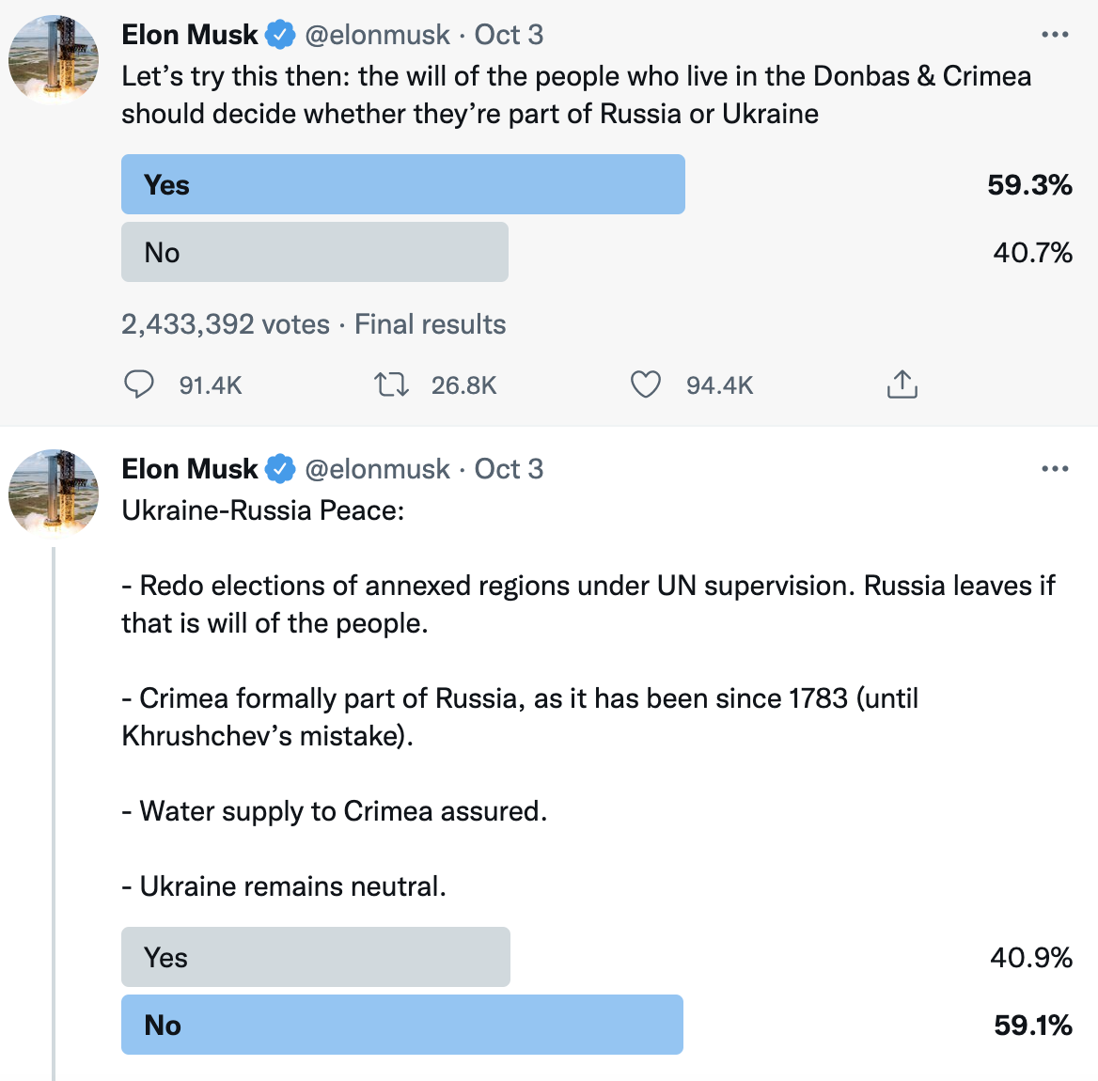Open Elon Musk avatar on first tweet
The width and height of the screenshot is (1098, 1081).
54,60
